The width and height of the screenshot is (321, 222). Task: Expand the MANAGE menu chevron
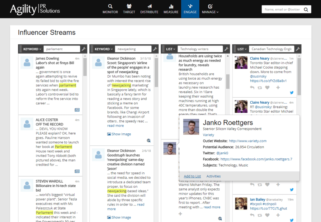tap(218, 12)
